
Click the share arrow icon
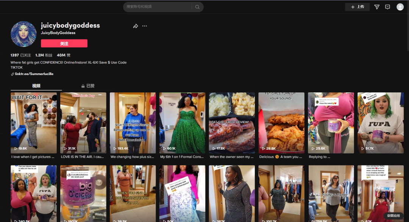click(x=136, y=26)
